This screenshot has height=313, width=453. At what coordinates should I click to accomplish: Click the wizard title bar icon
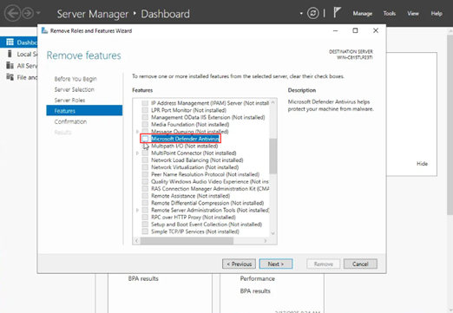tap(44, 30)
